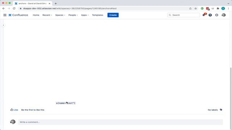Click the faded extension icon beside puzzle

[x=213, y=8]
